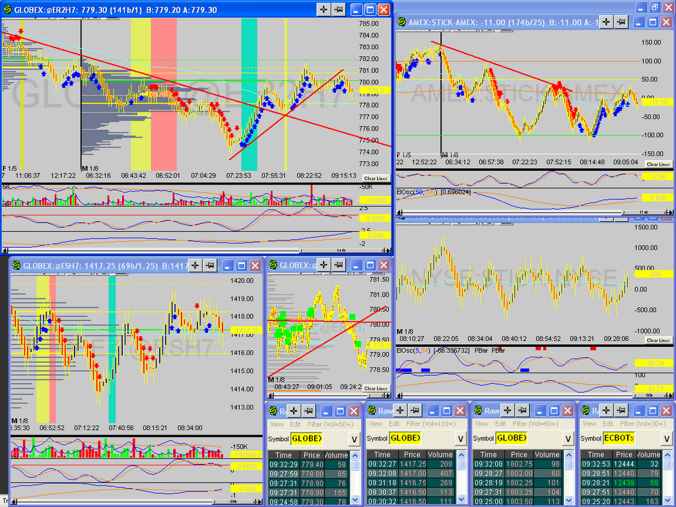Open the View menu in the Vol=50+ window
676x507 pixels.
(276, 424)
